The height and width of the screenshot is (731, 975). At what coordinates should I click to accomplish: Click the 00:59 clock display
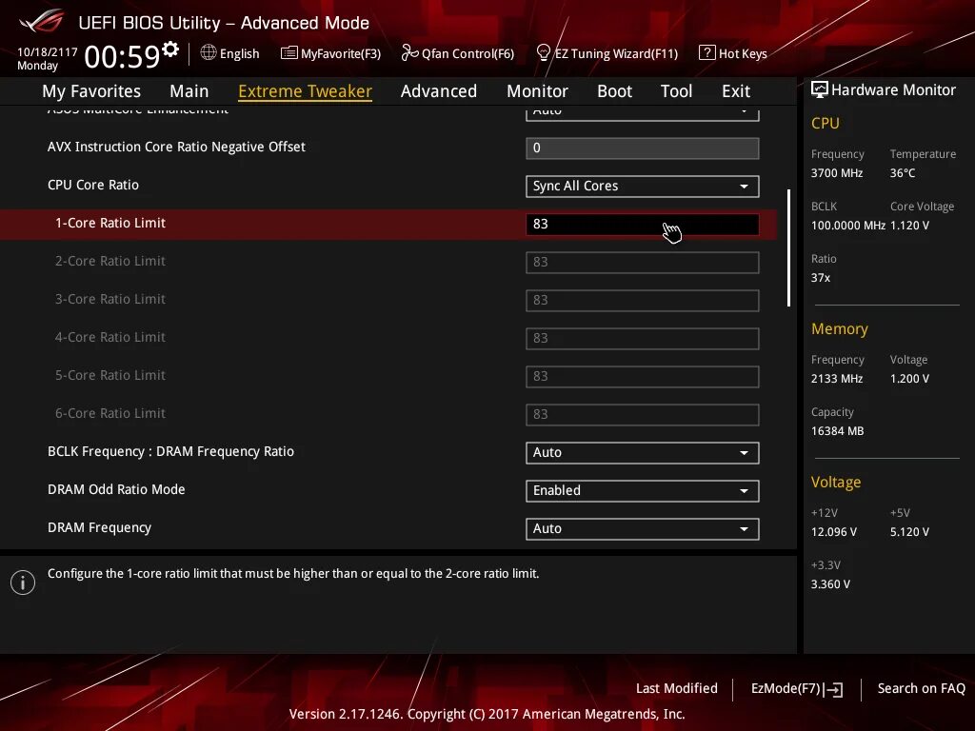tap(123, 57)
